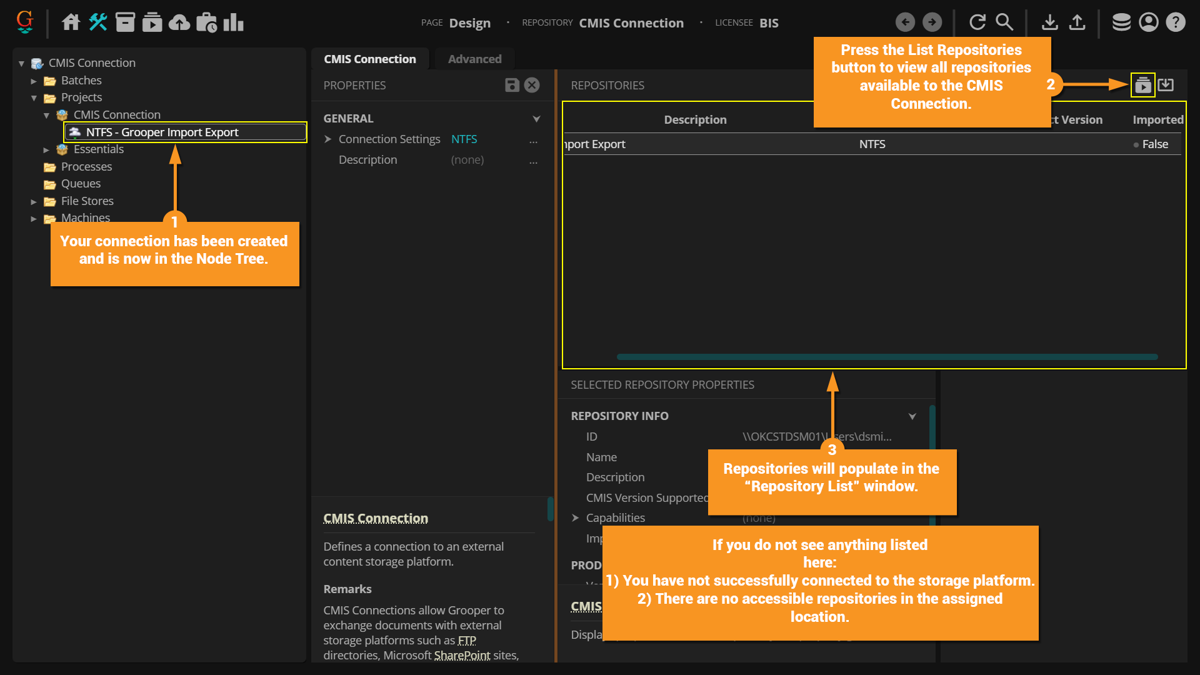Expand the Batches folder
Image resolution: width=1200 pixels, height=675 pixels.
pos(34,81)
